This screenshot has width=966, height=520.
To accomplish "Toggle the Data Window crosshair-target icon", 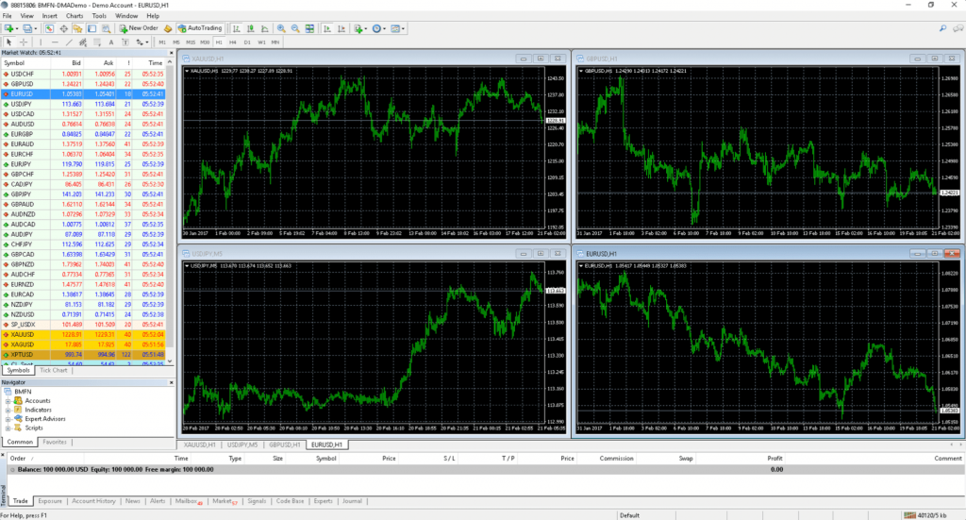I will click(x=63, y=28).
